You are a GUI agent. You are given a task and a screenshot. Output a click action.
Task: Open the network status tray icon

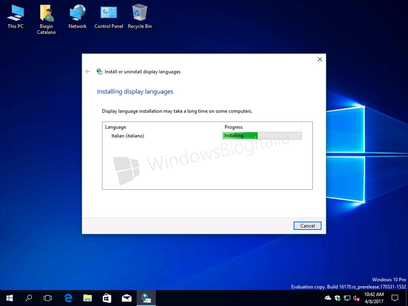pos(347,298)
